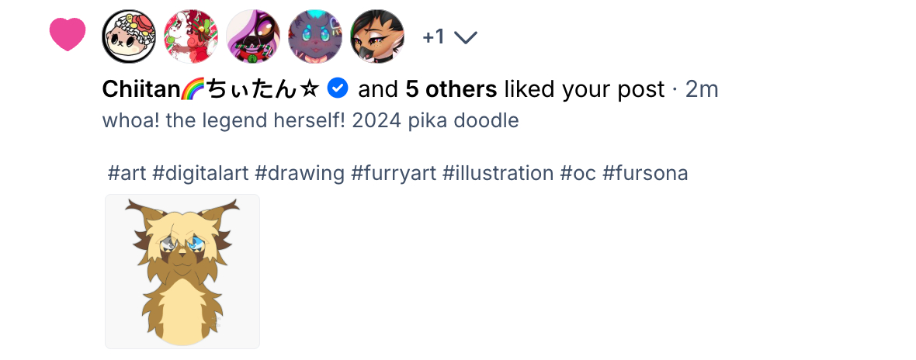The width and height of the screenshot is (916, 360).
Task: Open the purple big-eyed character avatar
Action: (x=253, y=36)
